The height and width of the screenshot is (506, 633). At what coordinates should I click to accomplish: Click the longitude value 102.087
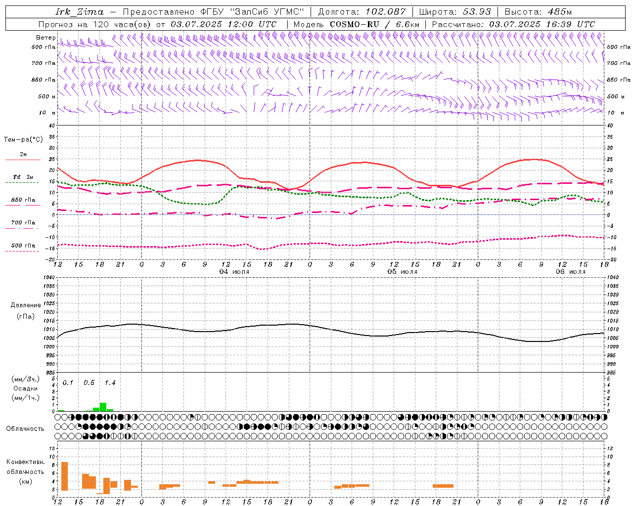(x=386, y=12)
